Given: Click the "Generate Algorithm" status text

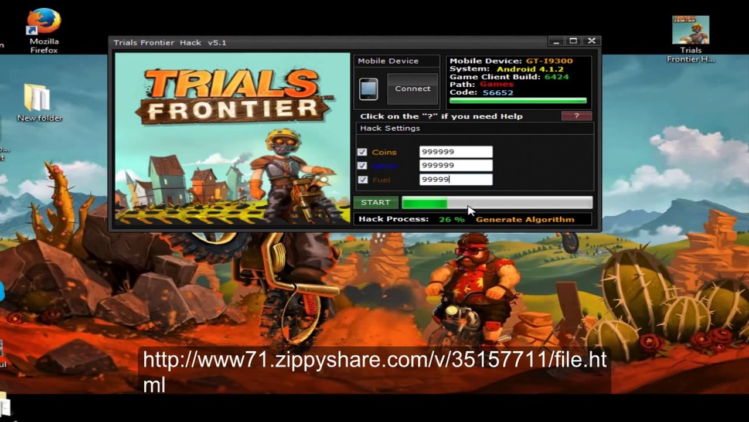Looking at the screenshot, I should pos(525,219).
